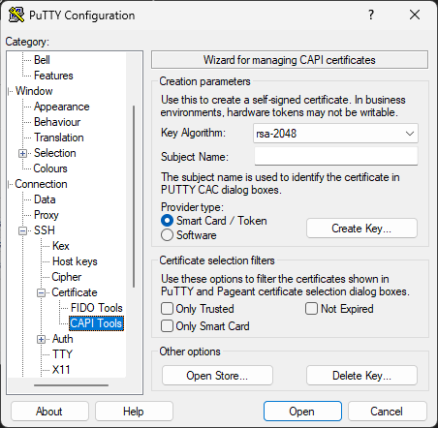This screenshot has width=438, height=428.
Task: Enable the Not Expired checkbox
Action: pyautogui.click(x=311, y=309)
